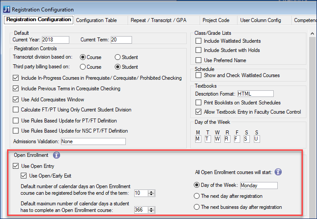Open Repeat / Transcript / GPA tab
Screen dimensions: 317x219
pos(162,20)
